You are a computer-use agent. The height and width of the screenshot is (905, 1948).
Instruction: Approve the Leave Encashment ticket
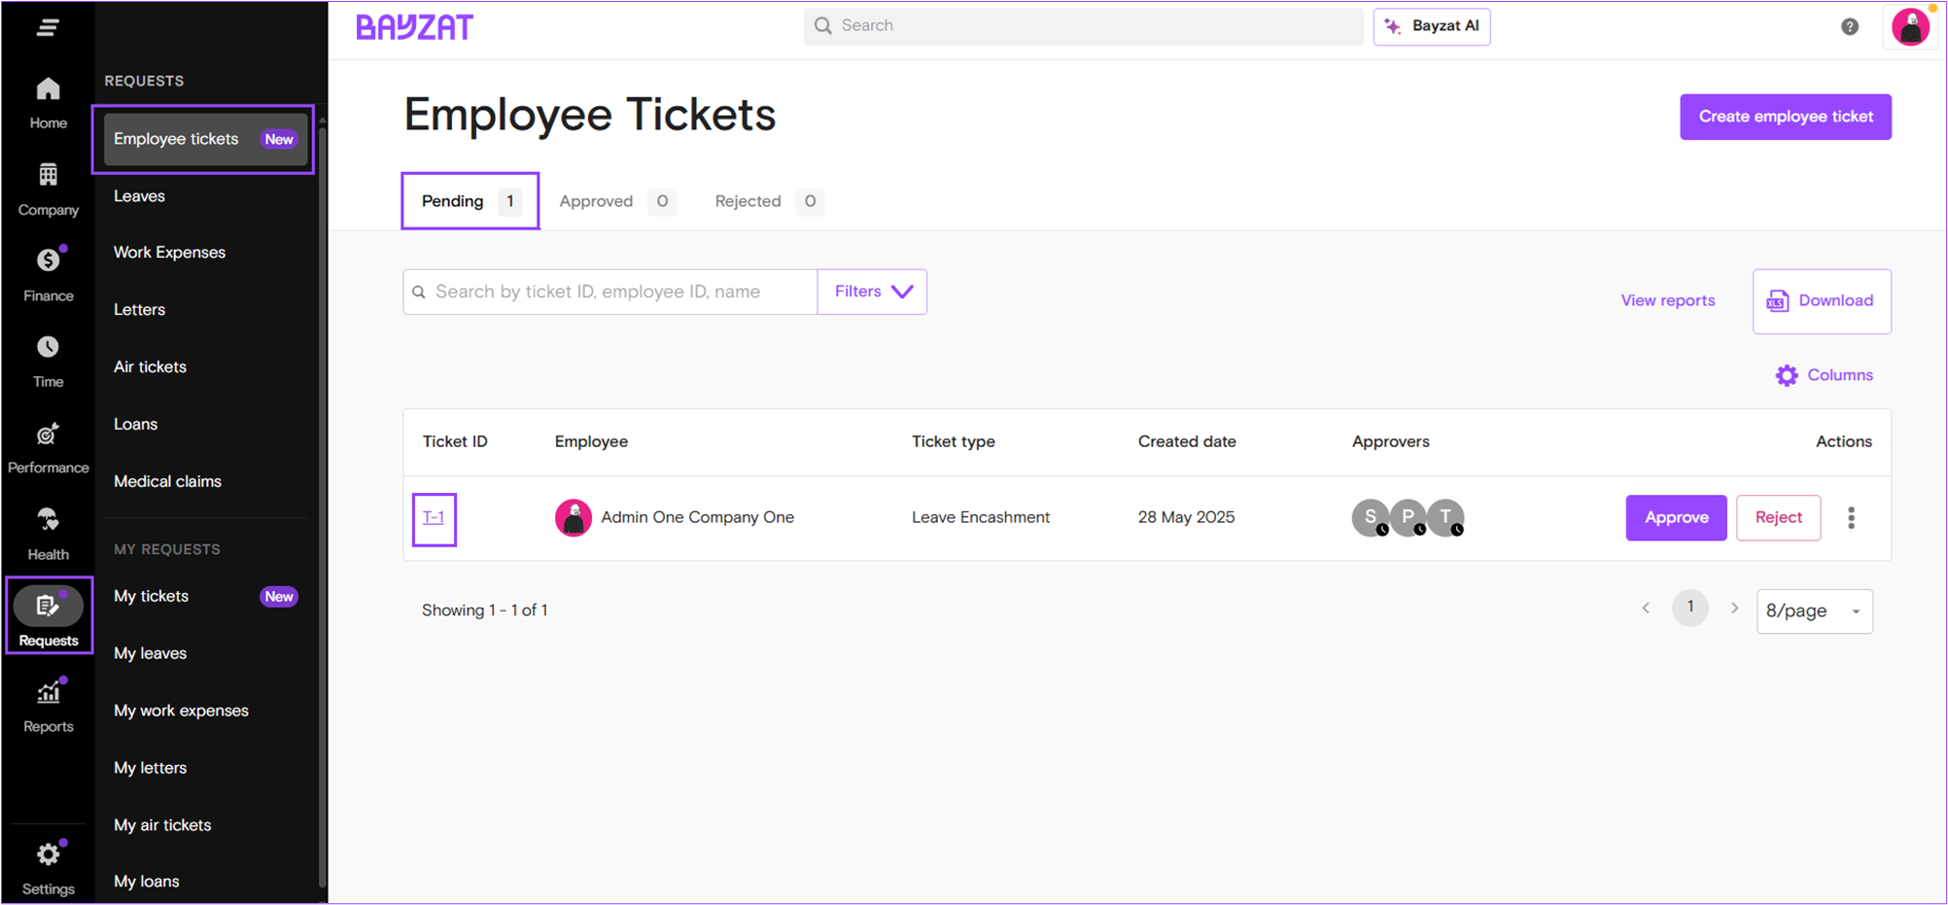point(1675,517)
